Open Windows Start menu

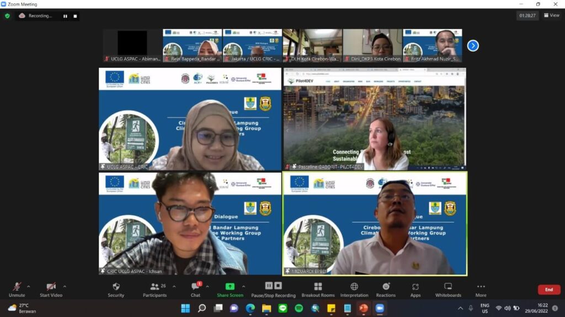(185, 308)
